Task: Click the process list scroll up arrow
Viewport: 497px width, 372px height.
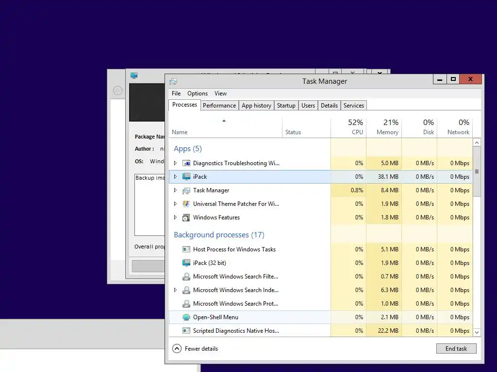Action: click(477, 143)
